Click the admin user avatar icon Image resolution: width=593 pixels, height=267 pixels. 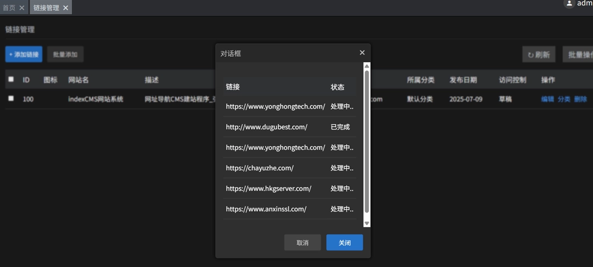click(569, 3)
